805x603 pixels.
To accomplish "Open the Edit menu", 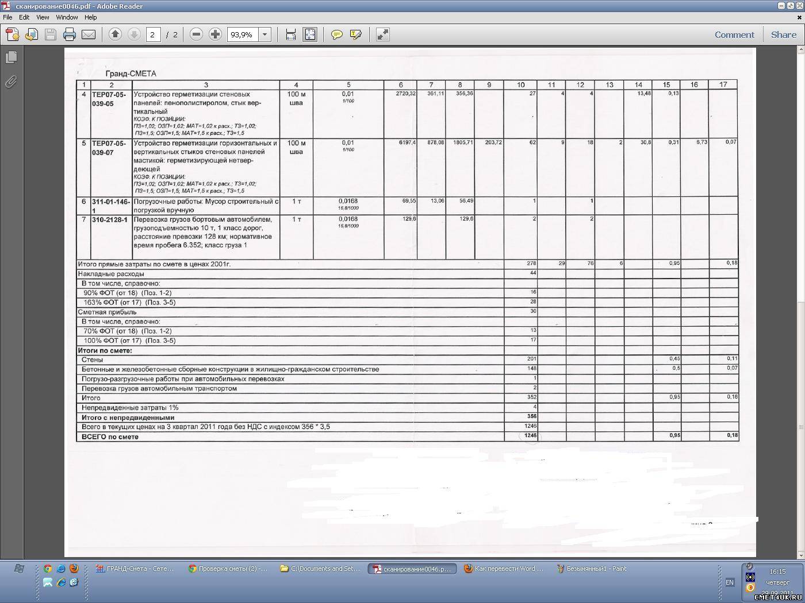I will click(24, 17).
